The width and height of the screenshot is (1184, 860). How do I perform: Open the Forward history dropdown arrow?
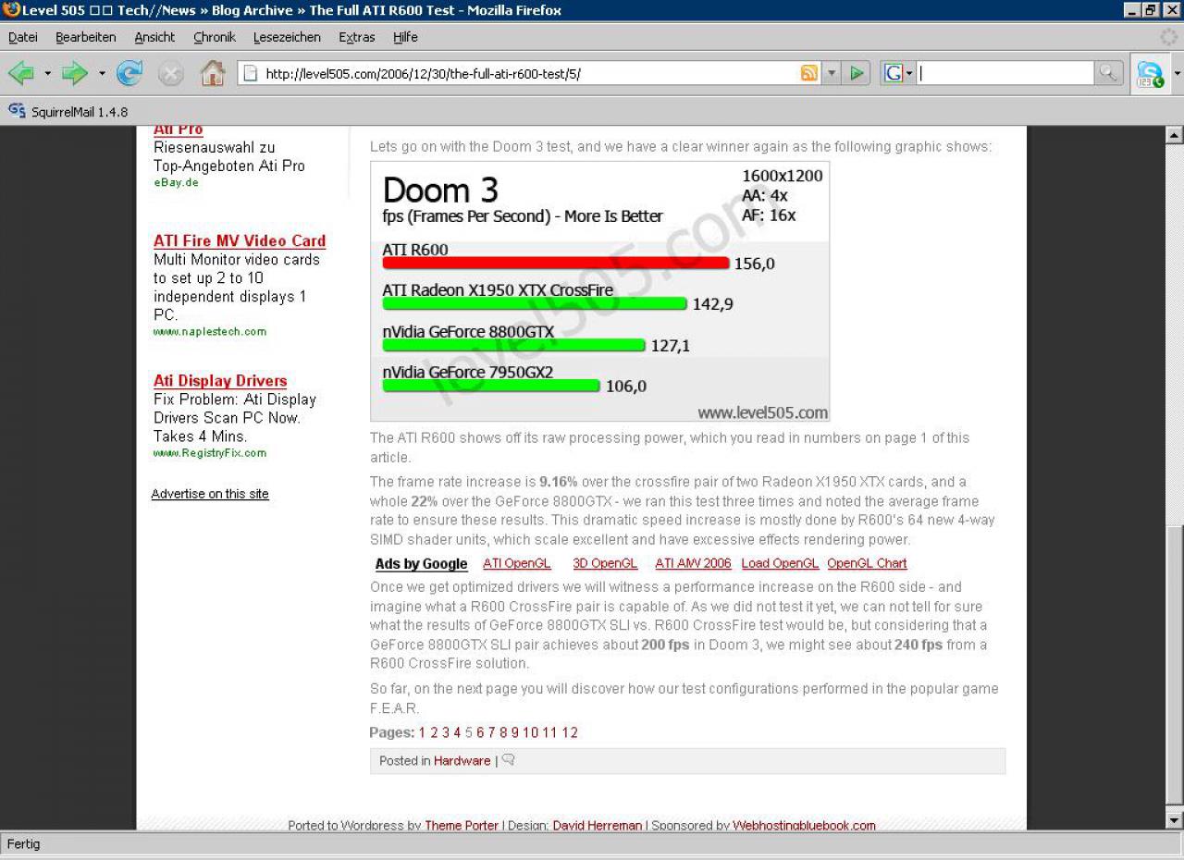click(x=102, y=73)
